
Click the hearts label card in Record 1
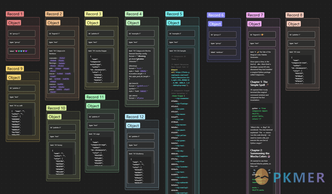point(22,51)
